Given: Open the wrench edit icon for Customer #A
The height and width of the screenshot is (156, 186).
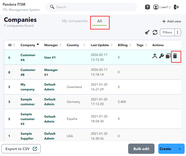Looking at the screenshot, I should pyautogui.click(x=162, y=56).
